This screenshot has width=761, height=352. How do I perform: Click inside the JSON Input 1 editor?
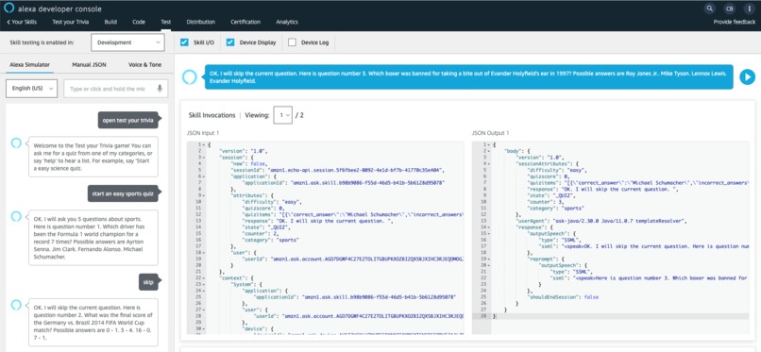coord(325,238)
